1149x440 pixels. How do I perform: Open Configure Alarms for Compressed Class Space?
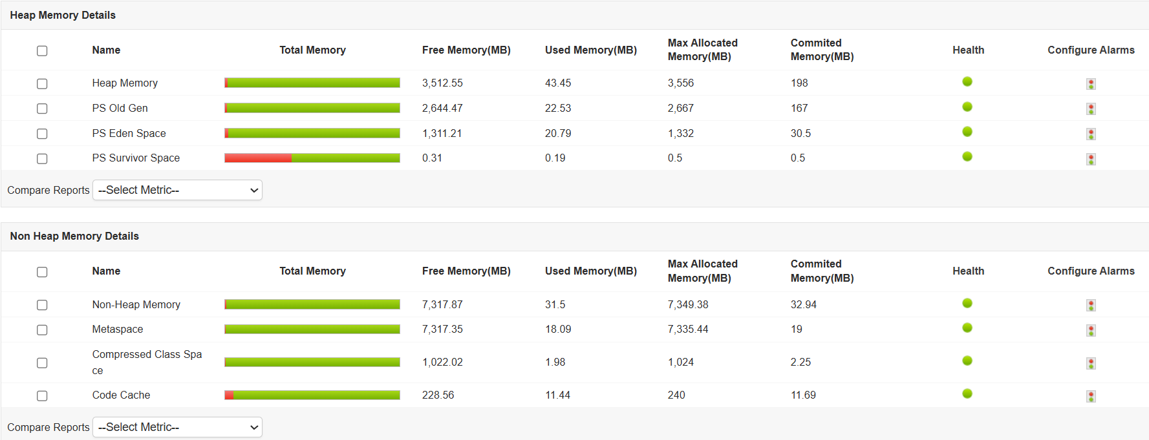[1091, 363]
